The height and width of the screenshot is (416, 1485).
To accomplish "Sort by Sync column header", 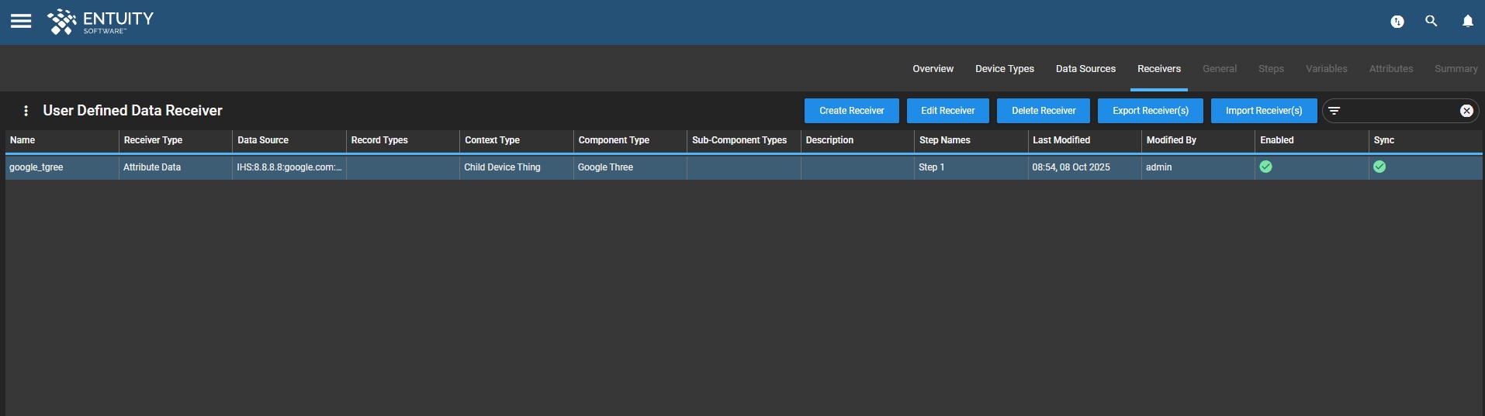I will (1426, 140).
